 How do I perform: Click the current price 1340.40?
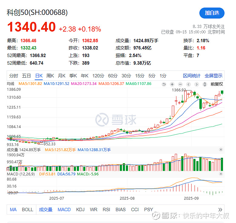pos(31,27)
